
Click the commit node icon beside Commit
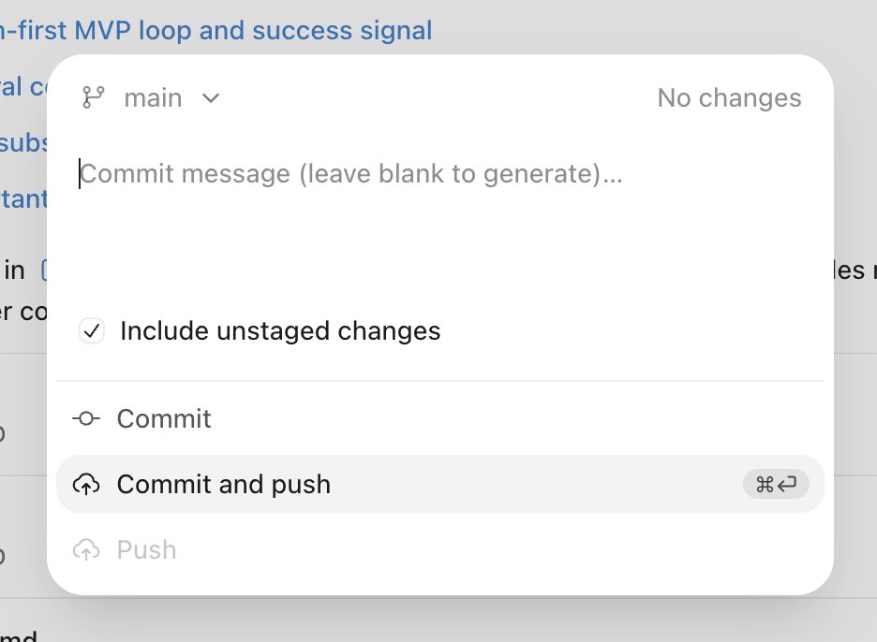[x=86, y=418]
